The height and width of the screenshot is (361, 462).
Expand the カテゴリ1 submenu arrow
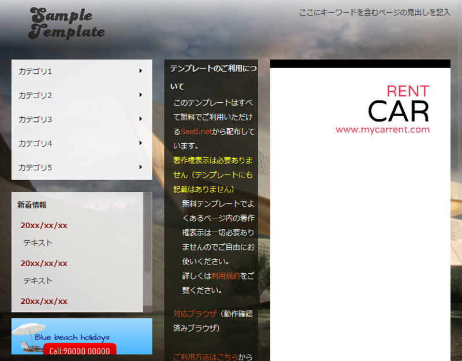140,71
